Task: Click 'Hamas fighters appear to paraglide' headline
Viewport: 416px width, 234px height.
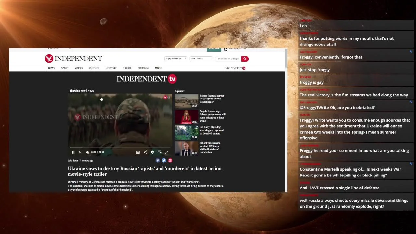Action: pyautogui.click(x=212, y=99)
